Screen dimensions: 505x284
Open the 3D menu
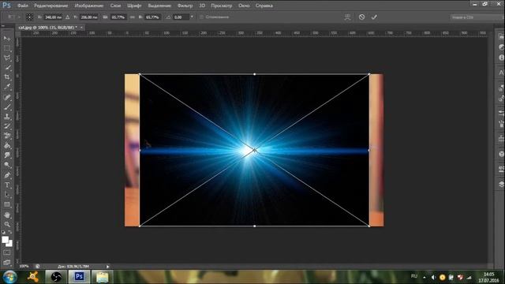(202, 6)
